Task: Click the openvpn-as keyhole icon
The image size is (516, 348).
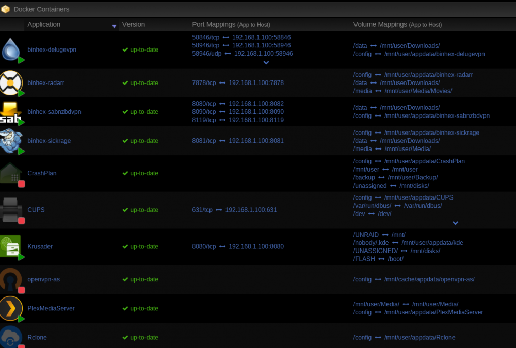Action: pos(11,279)
